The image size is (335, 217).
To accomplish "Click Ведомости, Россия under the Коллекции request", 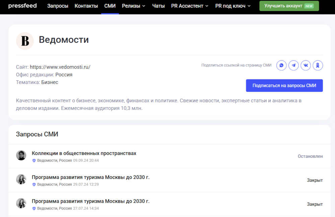I will [55, 160].
